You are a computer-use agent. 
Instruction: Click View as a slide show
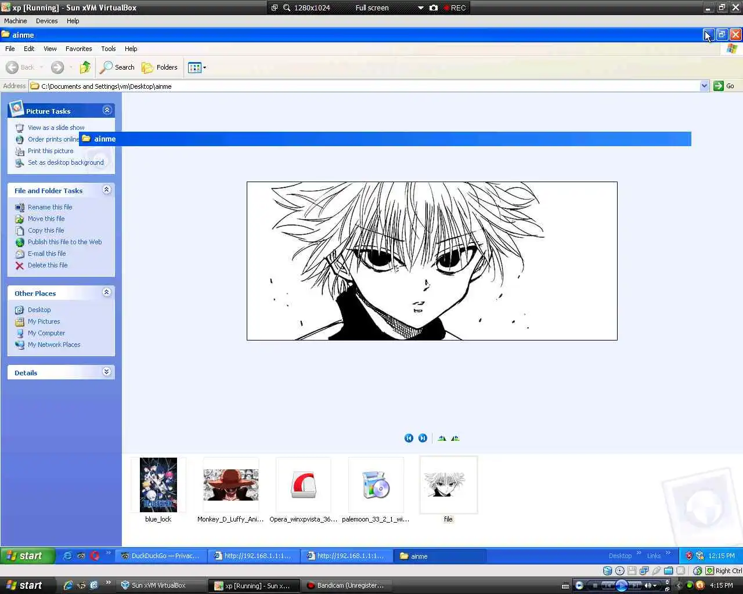coord(56,128)
